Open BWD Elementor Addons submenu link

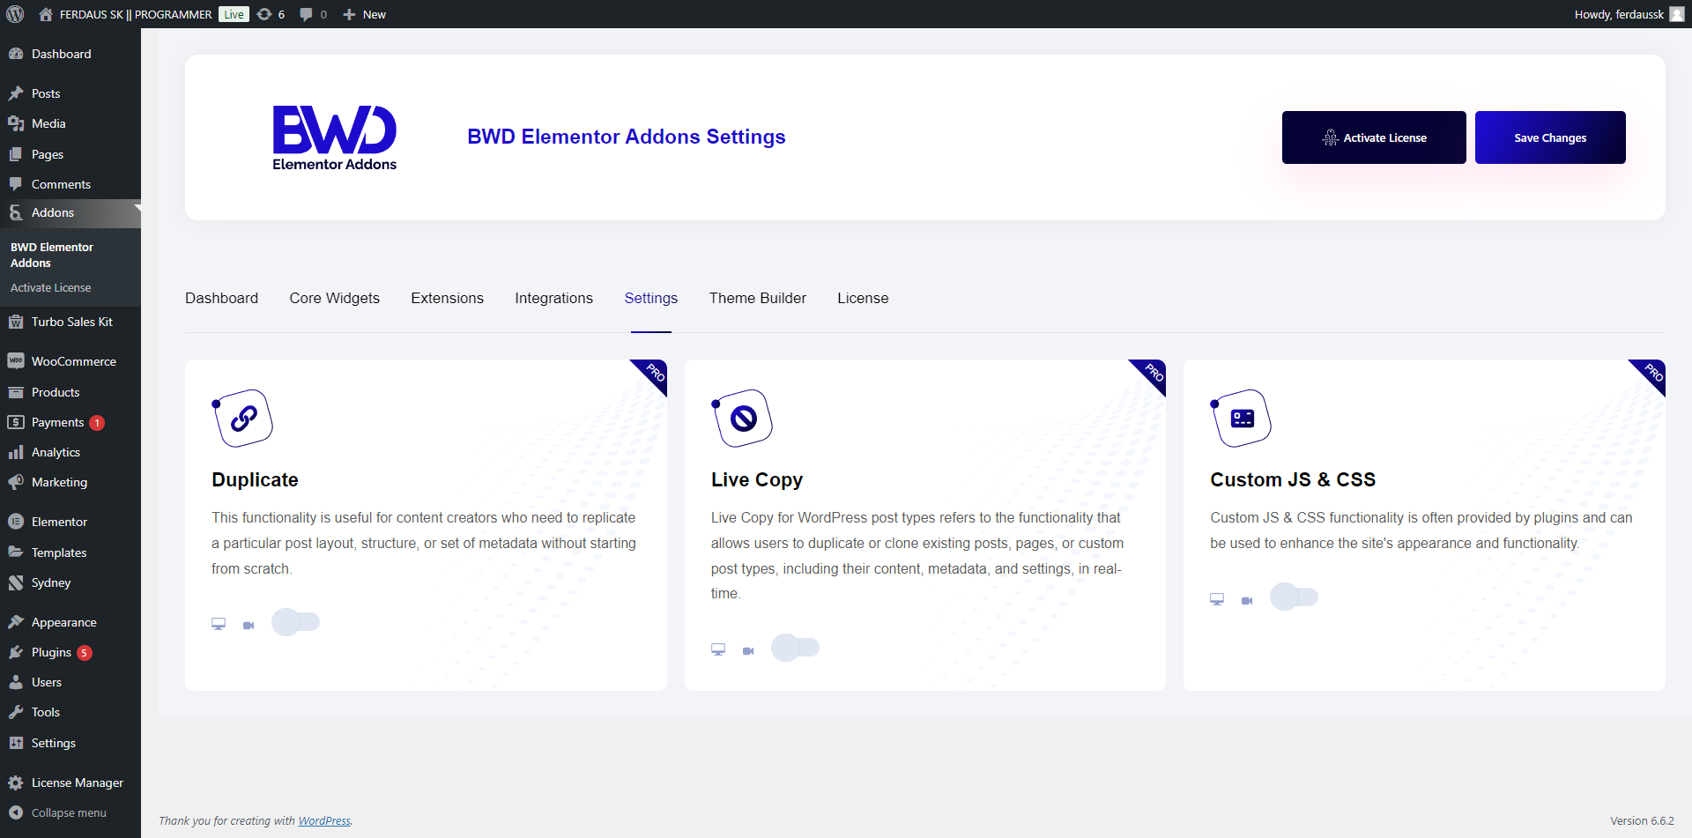tap(51, 255)
